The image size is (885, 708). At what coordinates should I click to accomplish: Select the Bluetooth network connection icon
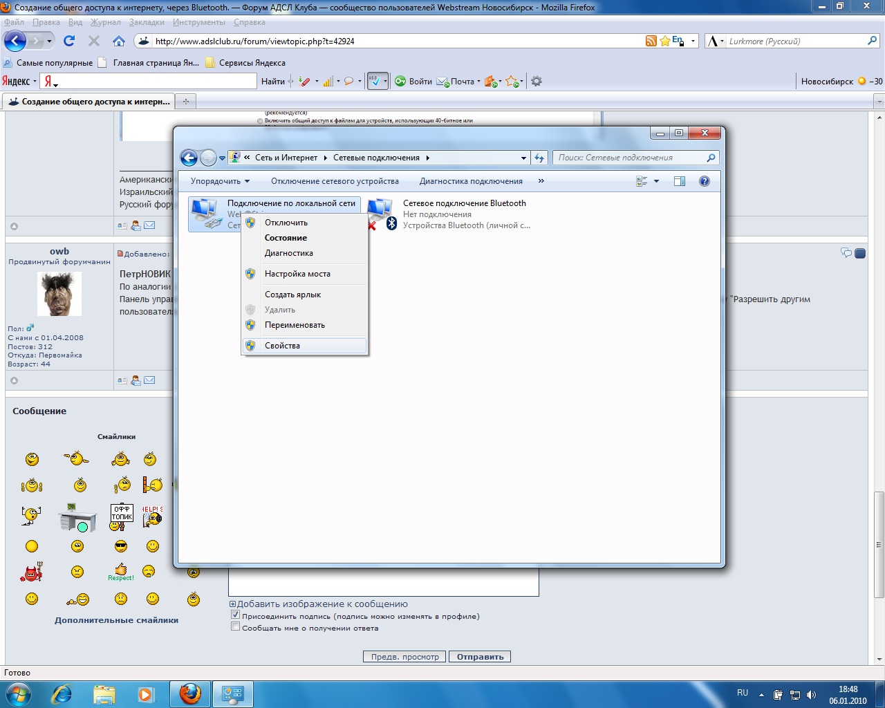pos(382,214)
